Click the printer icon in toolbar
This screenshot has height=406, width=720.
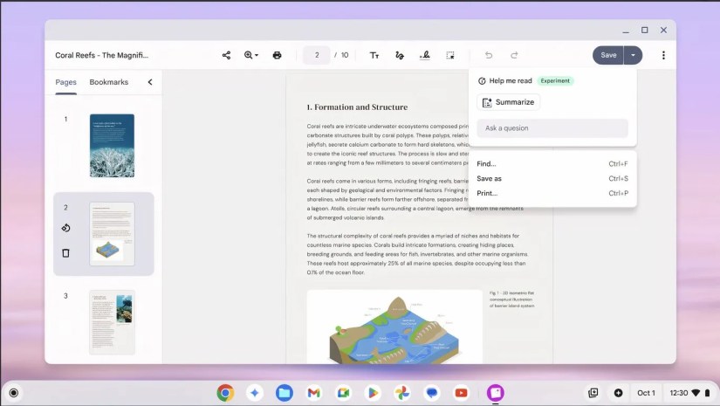[277, 55]
